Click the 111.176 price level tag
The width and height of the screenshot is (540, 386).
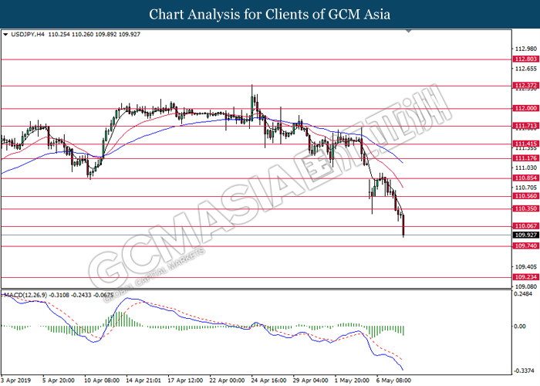click(525, 158)
